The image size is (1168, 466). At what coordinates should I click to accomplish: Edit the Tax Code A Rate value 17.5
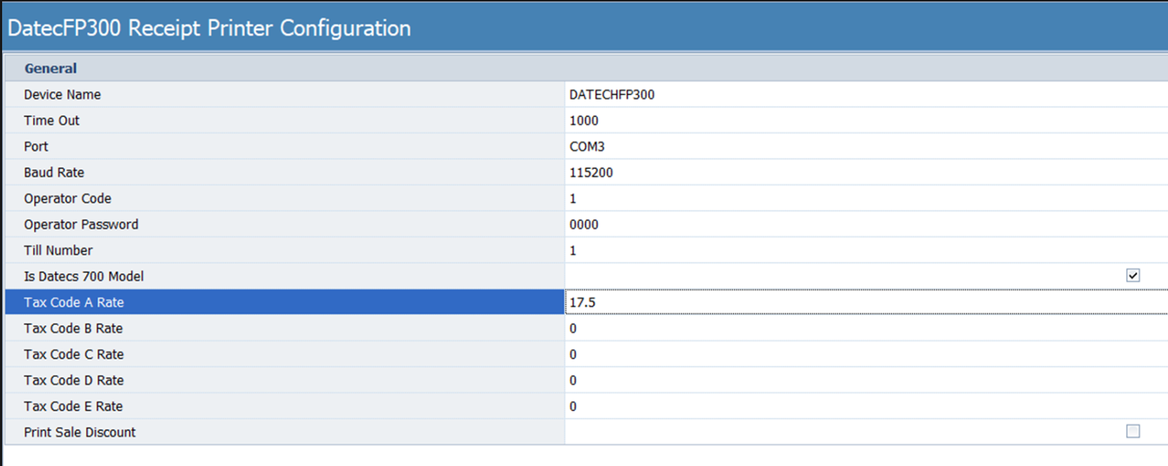pos(864,303)
